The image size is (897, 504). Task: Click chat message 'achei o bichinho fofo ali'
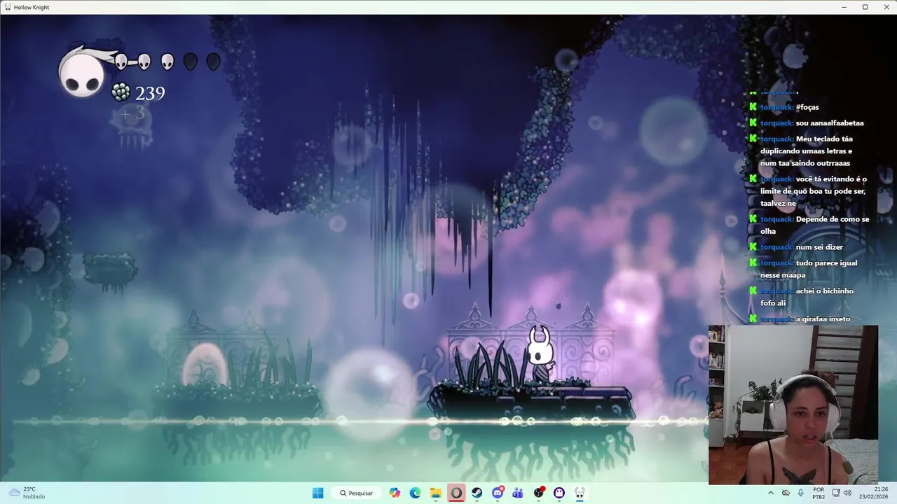[x=807, y=297]
